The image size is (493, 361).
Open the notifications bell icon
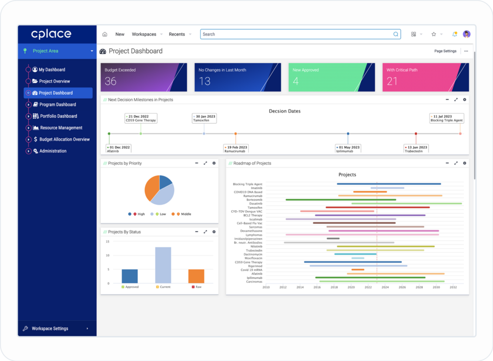tap(455, 34)
